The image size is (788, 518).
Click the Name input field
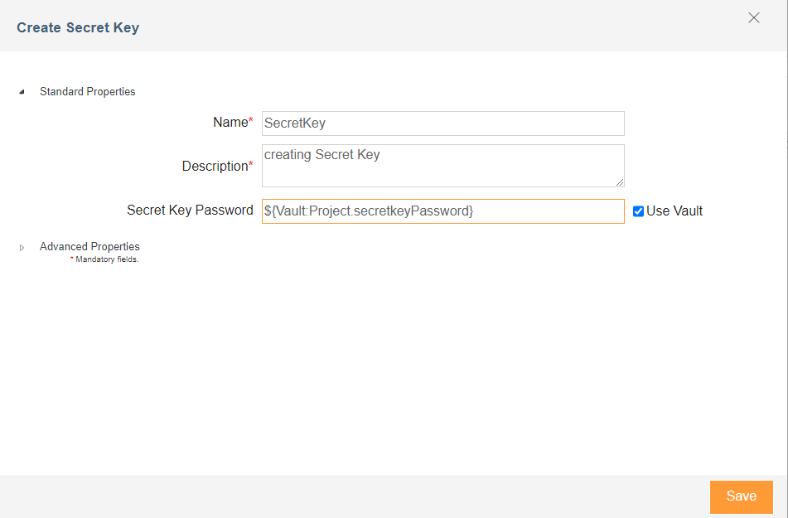[442, 123]
